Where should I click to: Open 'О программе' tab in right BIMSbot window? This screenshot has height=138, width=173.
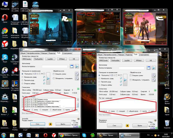(144, 54)
